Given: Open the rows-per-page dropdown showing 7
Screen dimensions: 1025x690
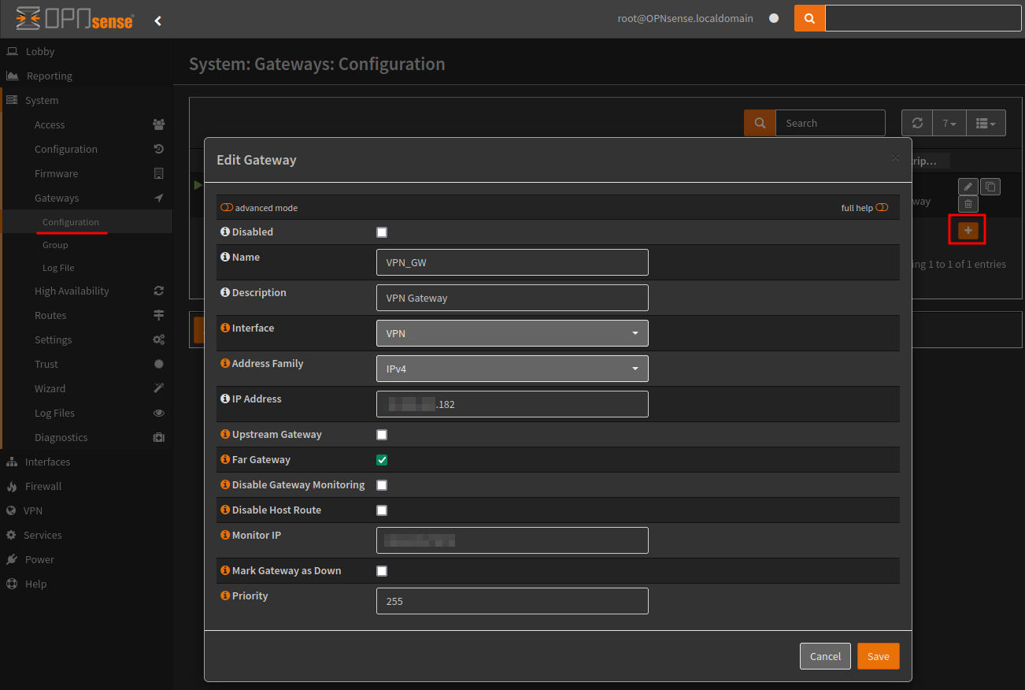Looking at the screenshot, I should 949,123.
